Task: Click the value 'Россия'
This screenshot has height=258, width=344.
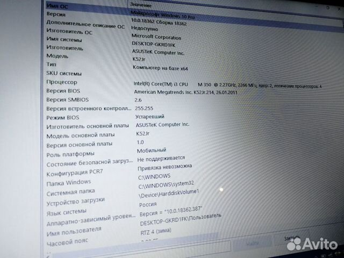Action: pos(148,204)
